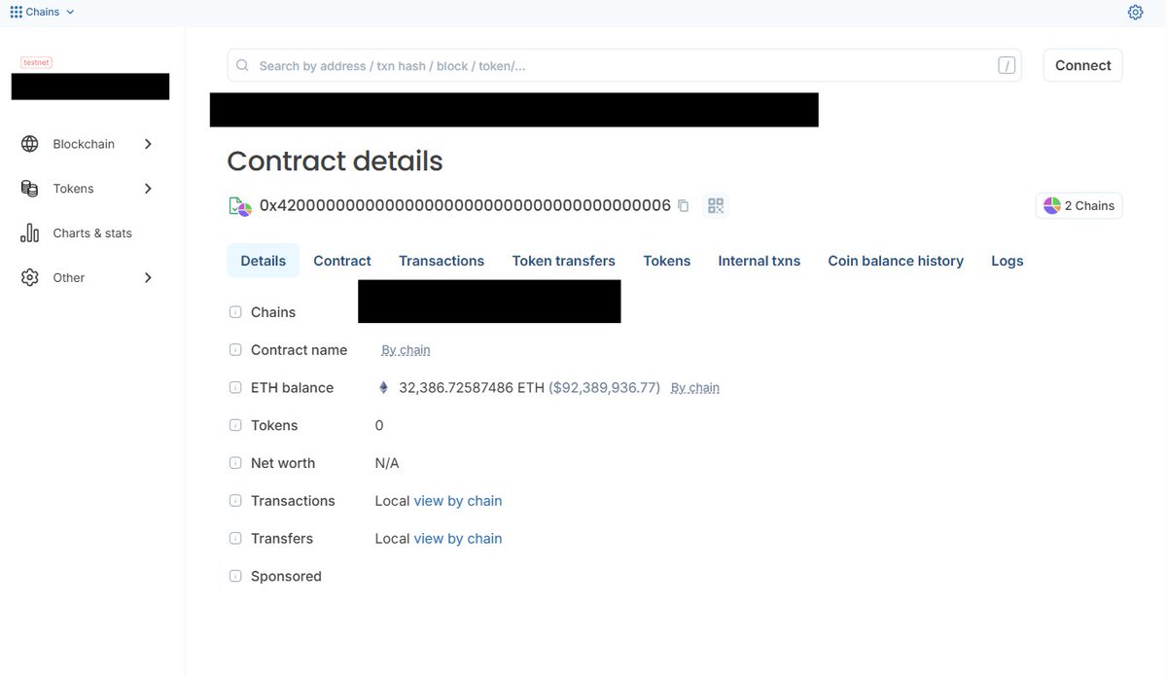The image size is (1167, 677).
Task: Click the Other gear icon
Action: [x=30, y=278]
